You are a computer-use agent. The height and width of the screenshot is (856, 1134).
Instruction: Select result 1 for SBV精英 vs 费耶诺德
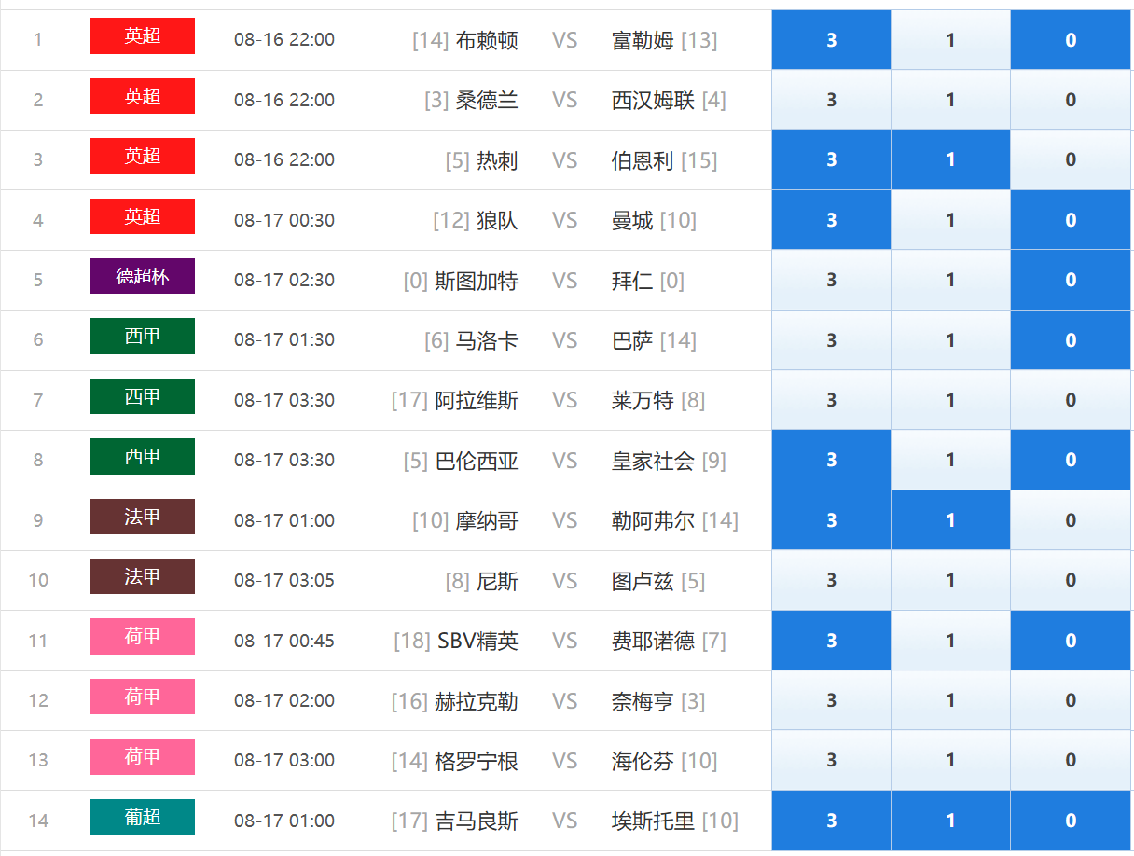click(950, 641)
